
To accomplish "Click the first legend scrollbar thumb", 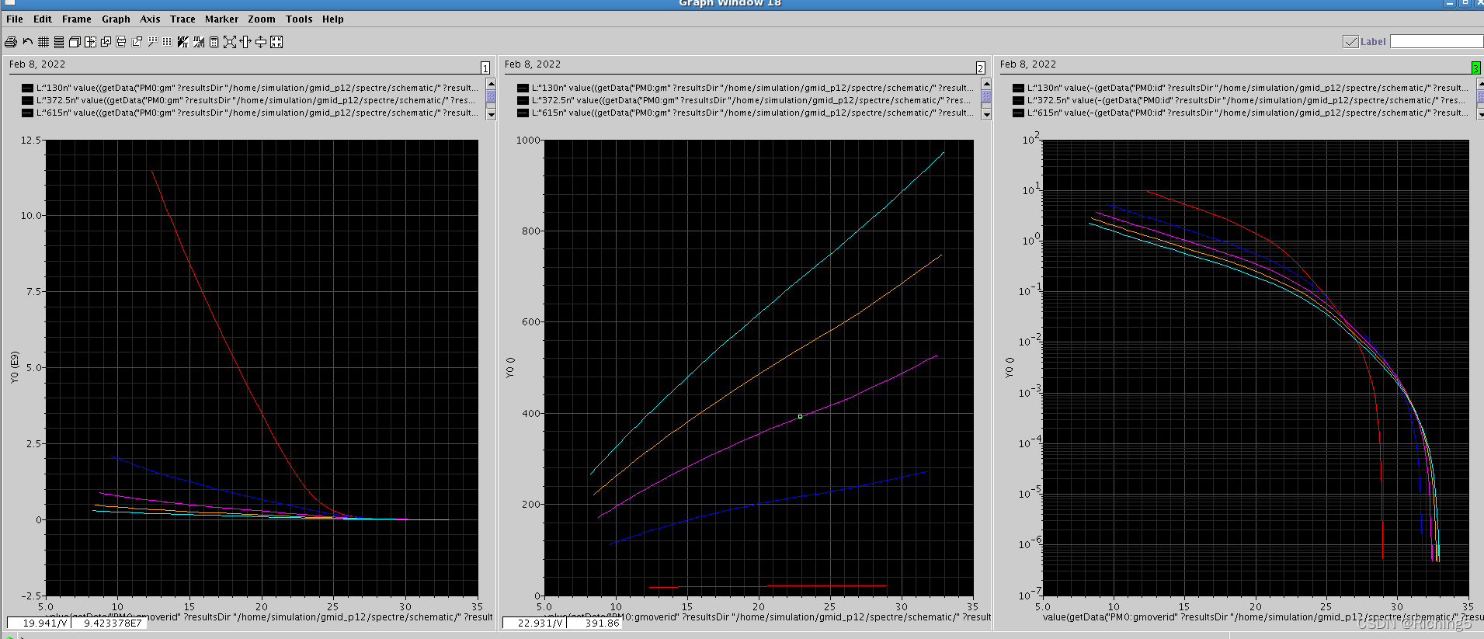I will point(491,96).
